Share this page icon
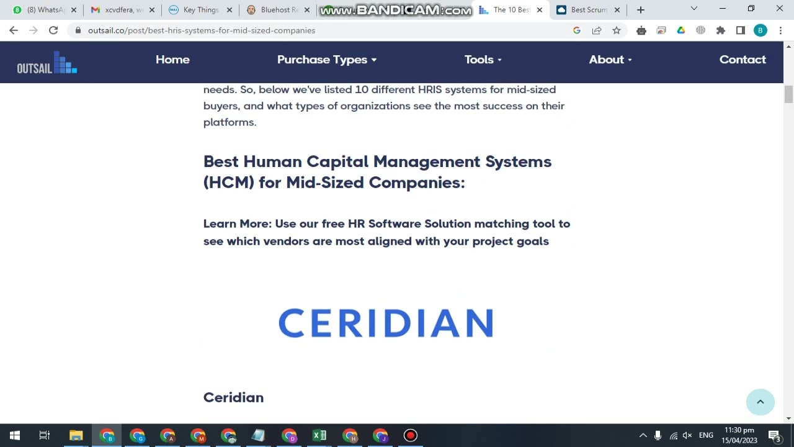The width and height of the screenshot is (794, 447). tap(597, 30)
